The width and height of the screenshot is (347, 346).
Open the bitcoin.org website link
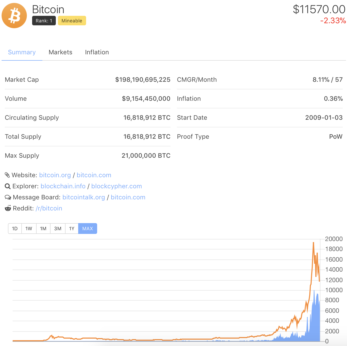[55, 175]
